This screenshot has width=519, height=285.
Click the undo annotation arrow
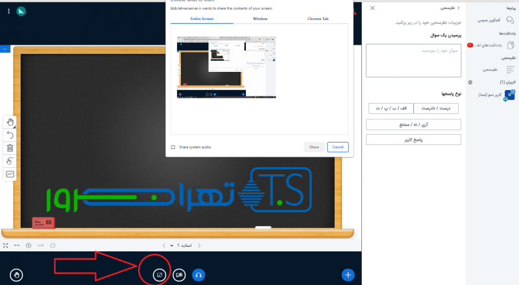(10, 135)
